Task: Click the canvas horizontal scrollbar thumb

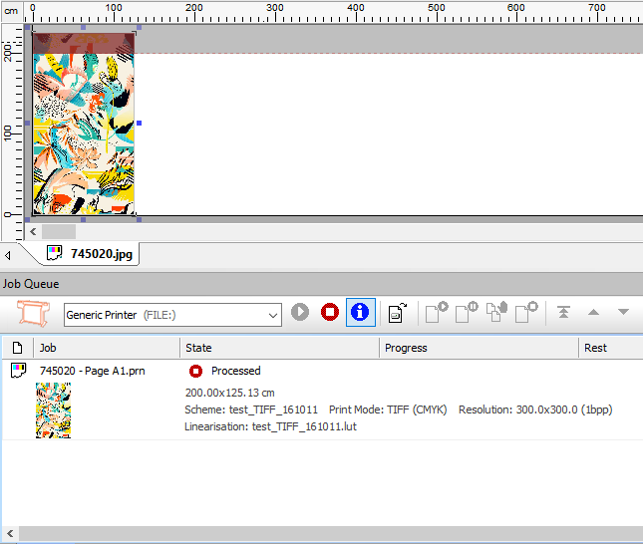Action: pos(59,231)
